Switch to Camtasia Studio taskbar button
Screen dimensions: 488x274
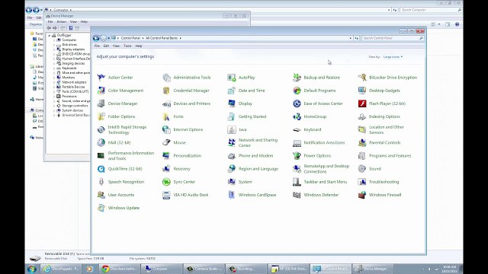(x=204, y=269)
